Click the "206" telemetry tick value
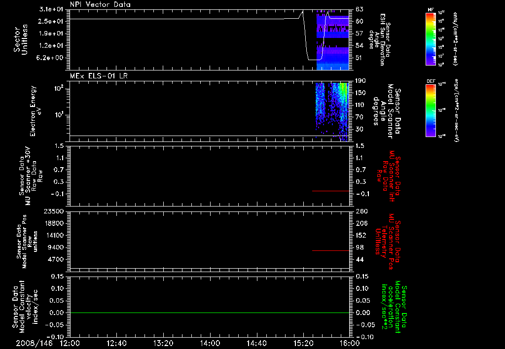Image resolution: width=505 pixels, height=349 pixels. 361,223
